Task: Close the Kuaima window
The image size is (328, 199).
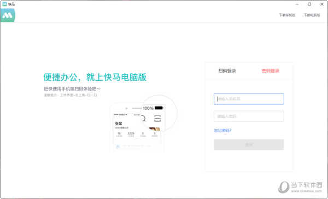Action: click(322, 4)
